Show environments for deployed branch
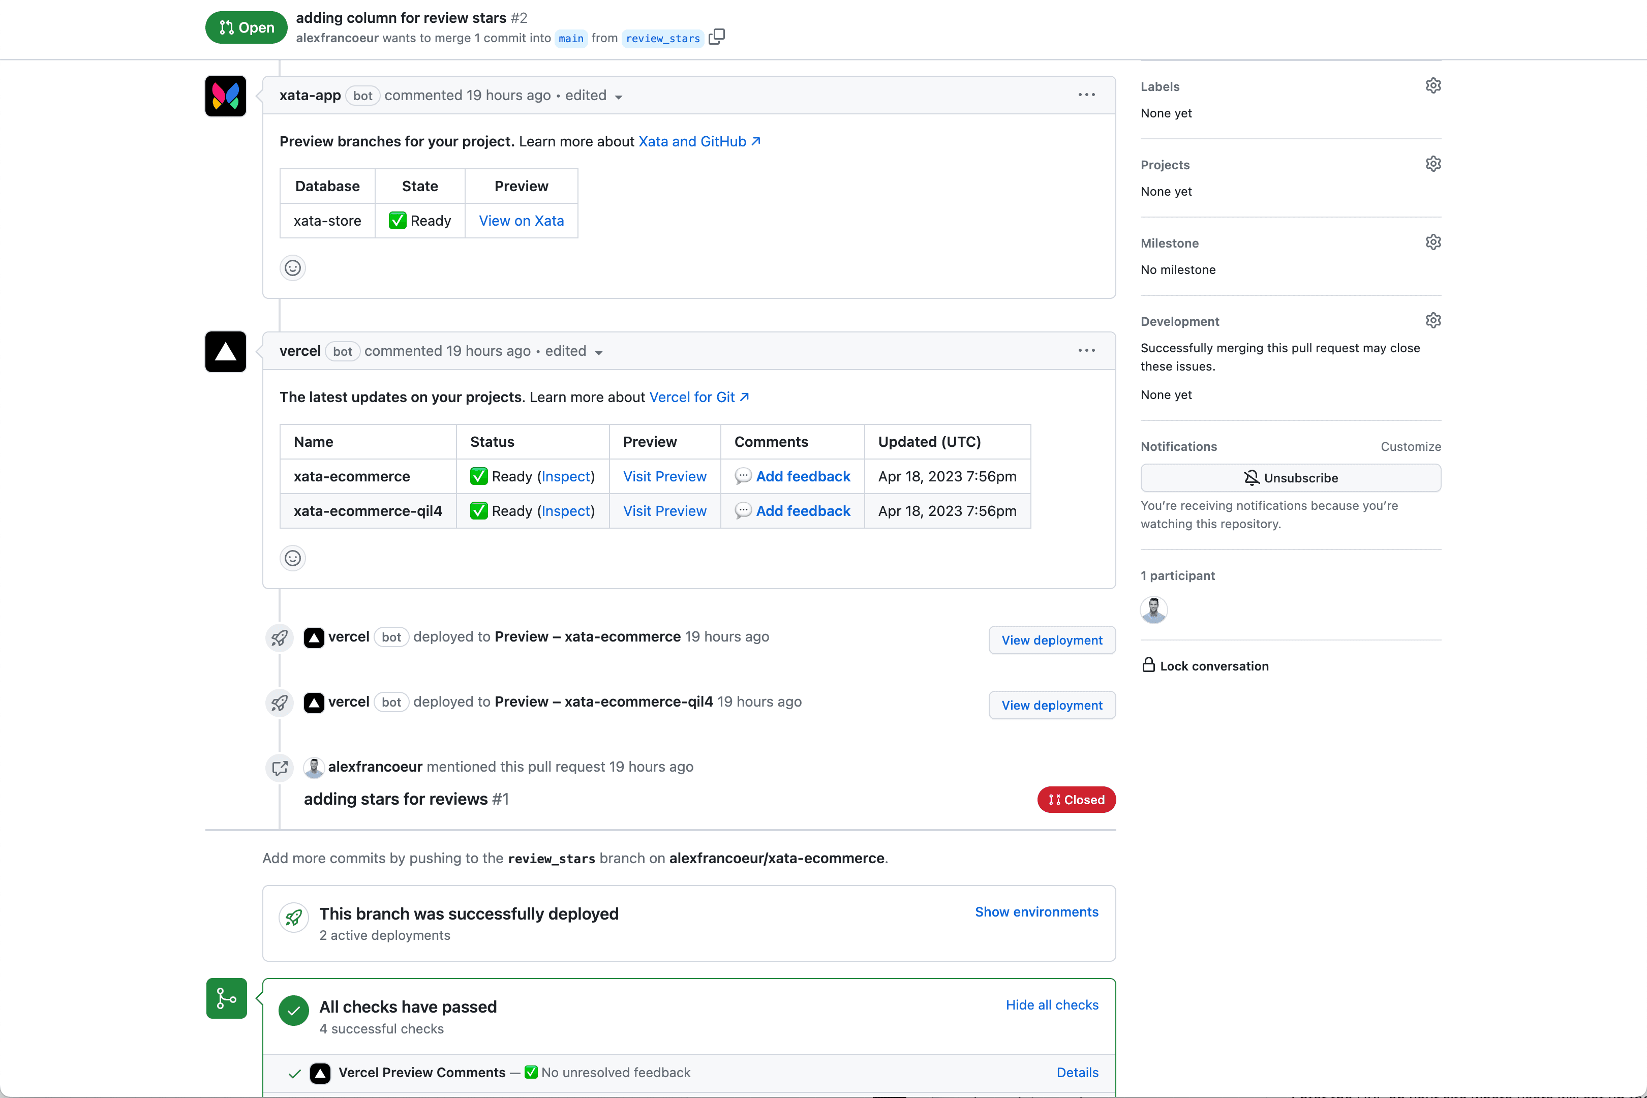 (1036, 912)
